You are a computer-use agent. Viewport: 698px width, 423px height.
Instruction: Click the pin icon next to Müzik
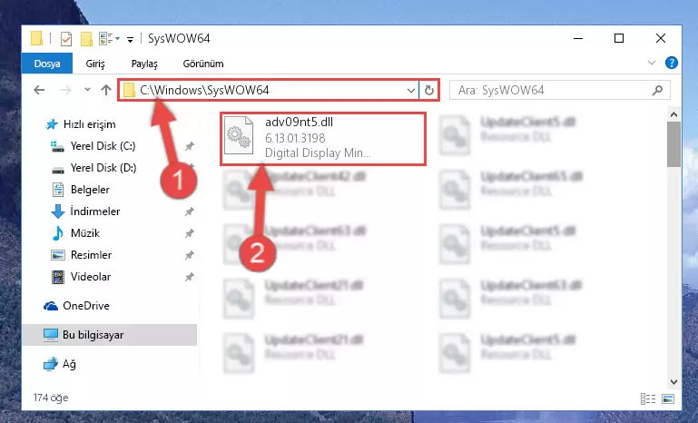click(x=189, y=233)
